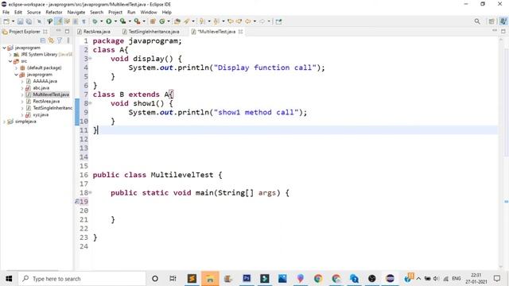Screen dimensions: 509x286
Task: Click the magnifier Quick Access search icon
Action: (x=477, y=21)
